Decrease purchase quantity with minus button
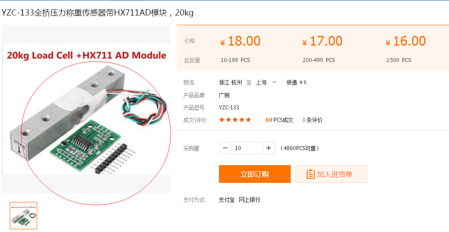The height and width of the screenshot is (232, 449). (x=225, y=148)
